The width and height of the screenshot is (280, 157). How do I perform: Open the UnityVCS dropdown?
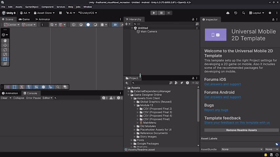[88, 13]
